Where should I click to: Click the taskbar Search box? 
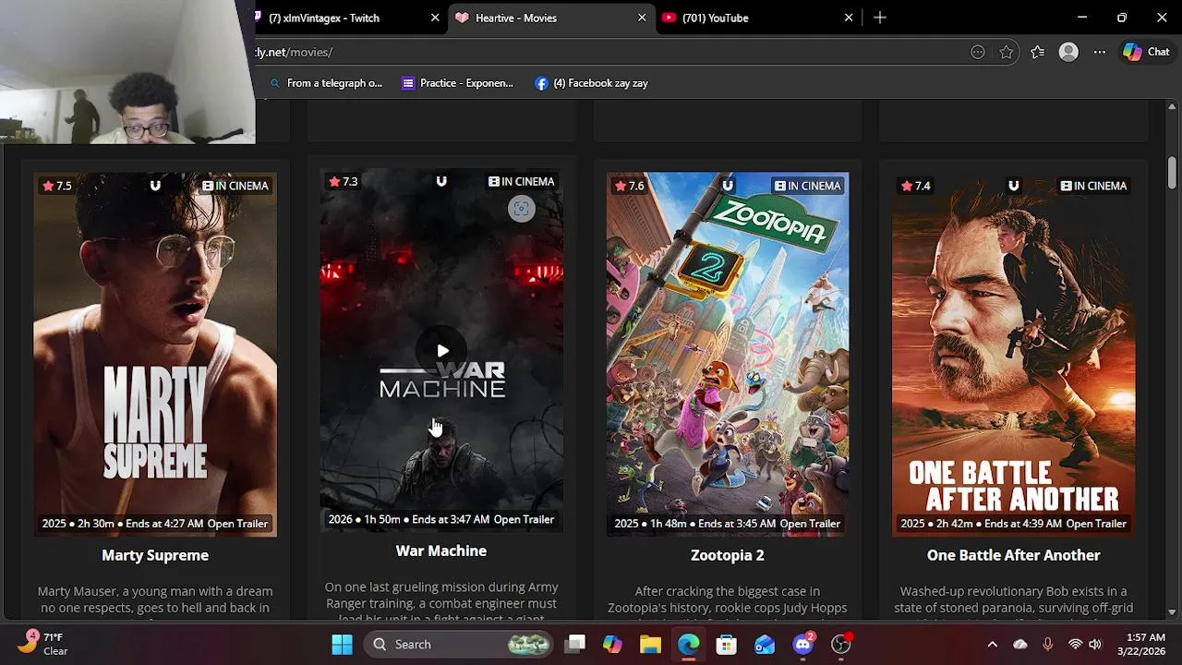click(457, 645)
